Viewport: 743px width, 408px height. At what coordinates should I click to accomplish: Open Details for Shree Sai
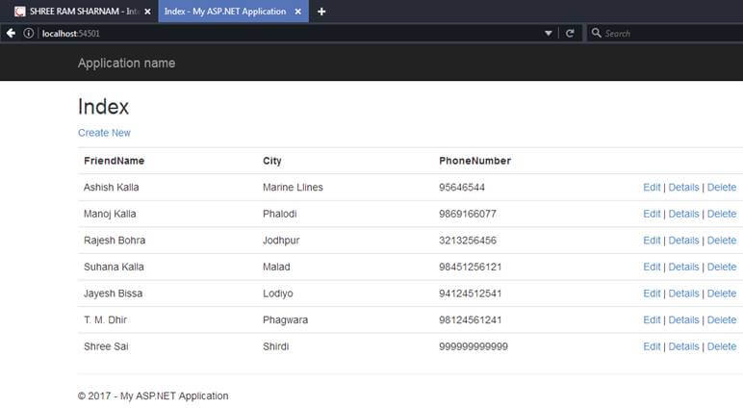(x=683, y=346)
